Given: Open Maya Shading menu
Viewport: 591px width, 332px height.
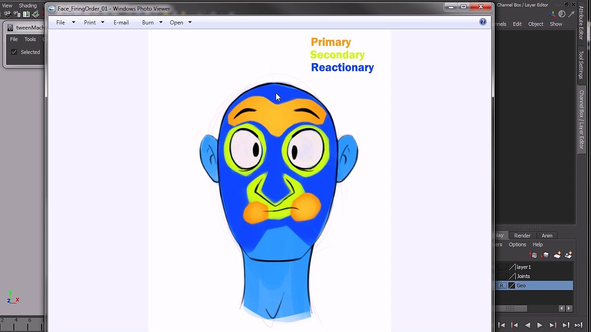Looking at the screenshot, I should [28, 6].
